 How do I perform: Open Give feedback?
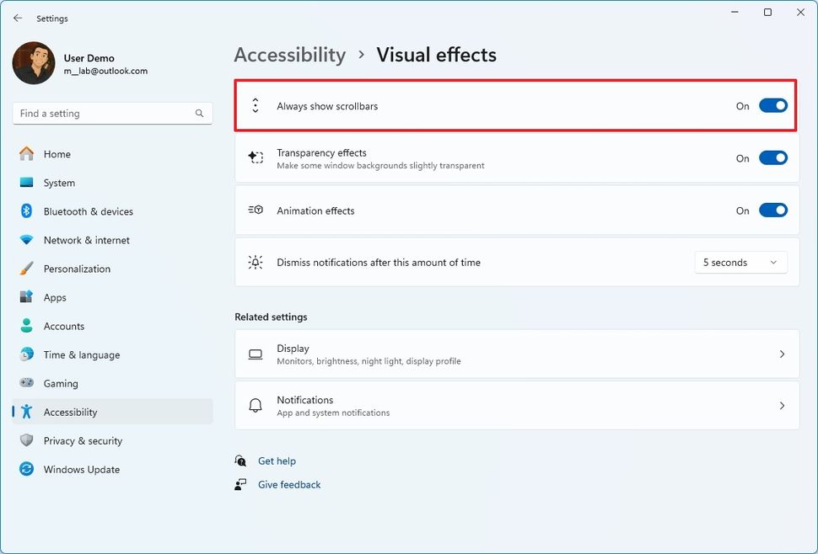[x=289, y=484]
